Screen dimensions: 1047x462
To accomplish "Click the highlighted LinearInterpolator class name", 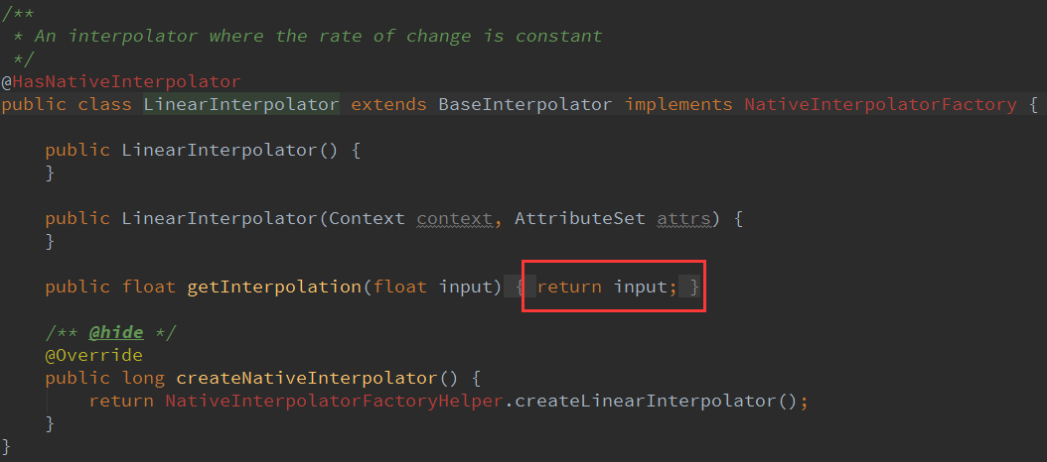I will coord(241,104).
